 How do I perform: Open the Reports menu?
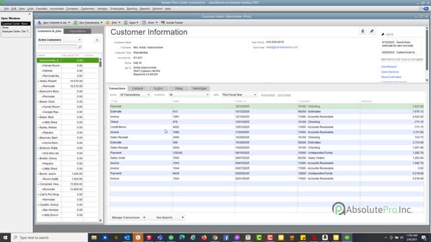point(145,9)
